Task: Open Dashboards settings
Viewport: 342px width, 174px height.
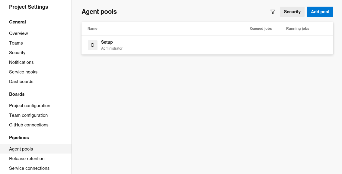Action: pos(21,82)
